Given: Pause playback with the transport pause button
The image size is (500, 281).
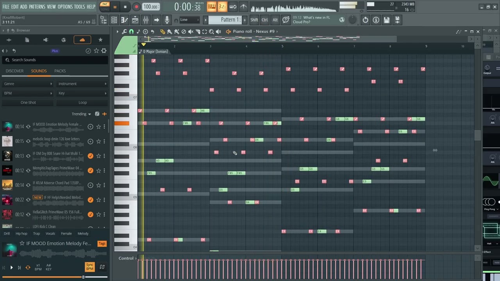Looking at the screenshot, I should pyautogui.click(x=115, y=7).
